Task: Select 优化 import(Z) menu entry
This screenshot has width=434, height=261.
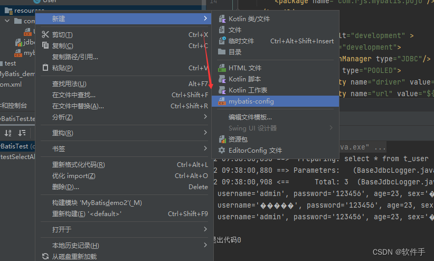Action: coord(125,175)
